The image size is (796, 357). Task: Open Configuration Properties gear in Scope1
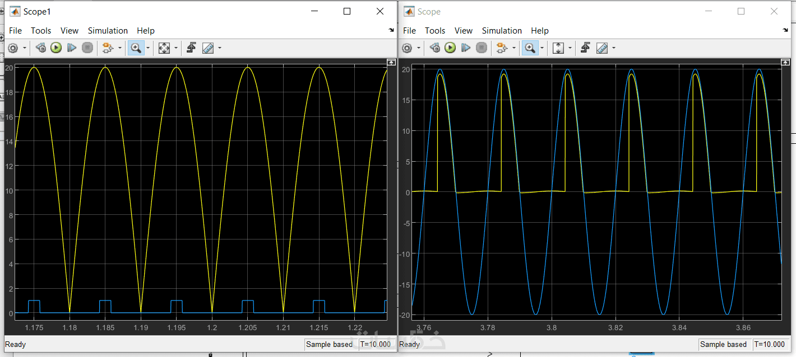click(12, 48)
